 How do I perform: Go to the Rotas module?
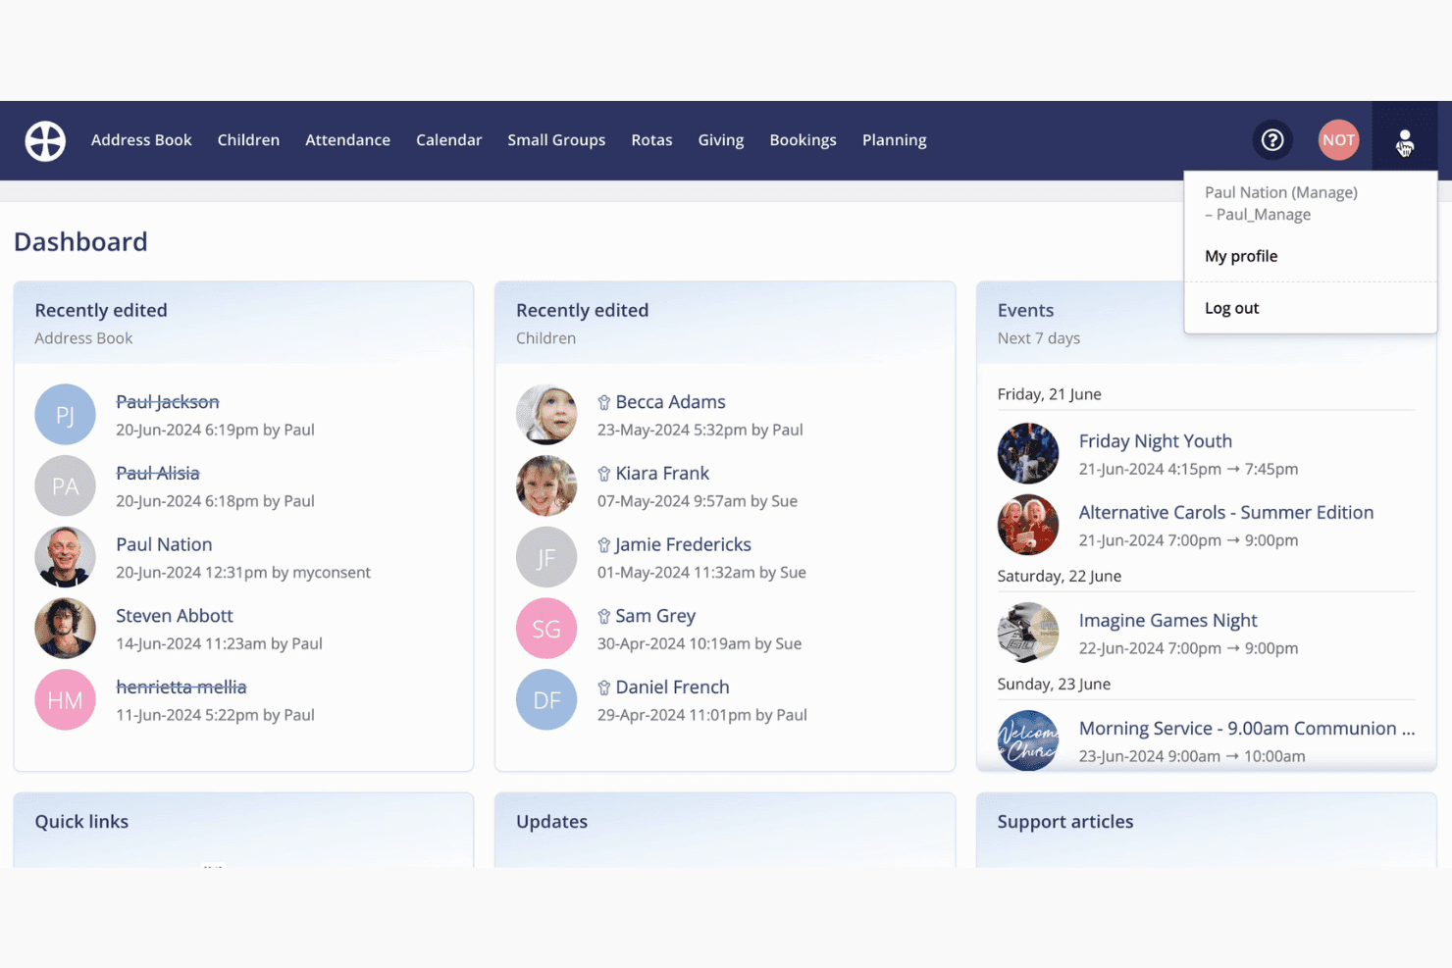click(651, 140)
